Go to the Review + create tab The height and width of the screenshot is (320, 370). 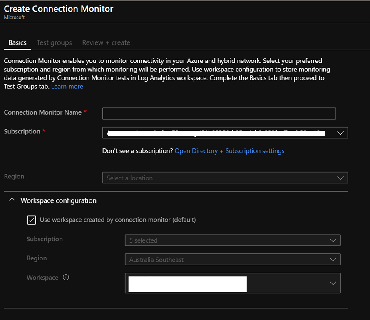click(x=106, y=42)
